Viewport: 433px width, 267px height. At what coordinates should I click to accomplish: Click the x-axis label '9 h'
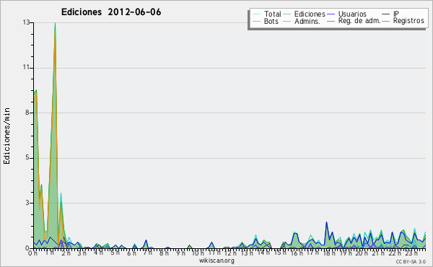(x=180, y=253)
